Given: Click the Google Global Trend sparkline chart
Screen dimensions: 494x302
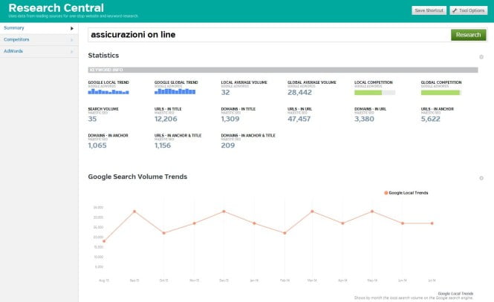Looking at the screenshot, I should pos(175,92).
